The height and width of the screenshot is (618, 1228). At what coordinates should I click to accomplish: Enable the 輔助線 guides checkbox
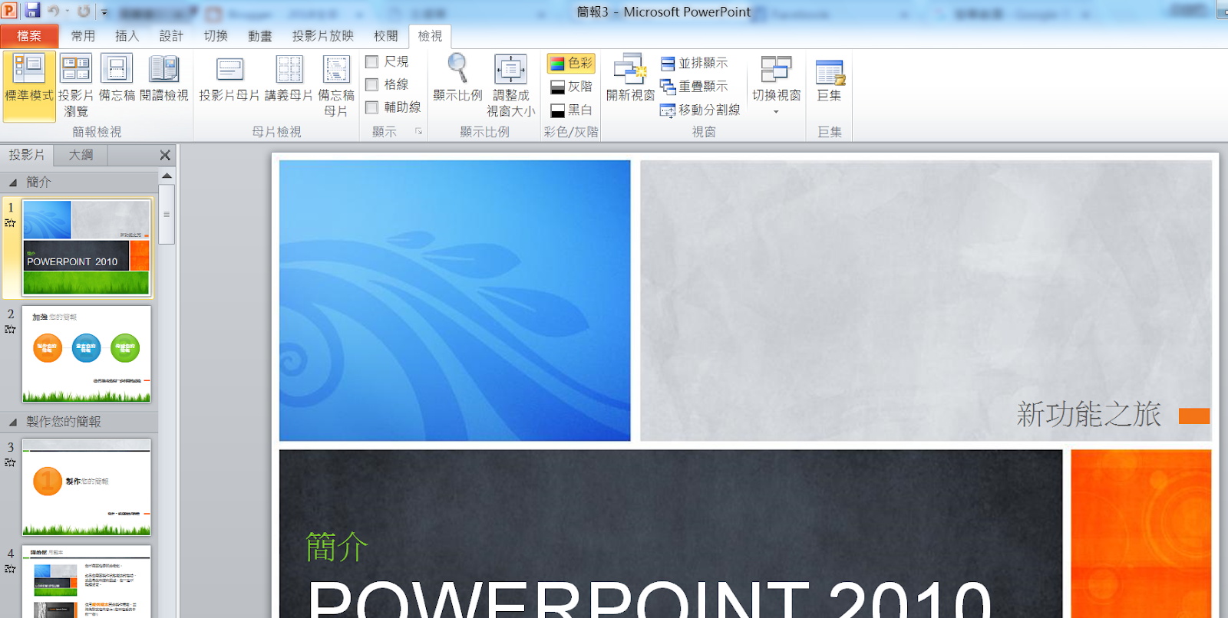tap(372, 107)
